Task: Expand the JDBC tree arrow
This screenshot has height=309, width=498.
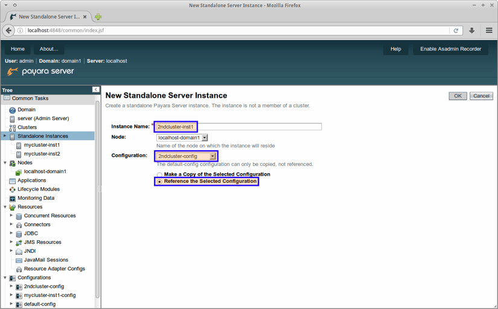Action: (11, 233)
